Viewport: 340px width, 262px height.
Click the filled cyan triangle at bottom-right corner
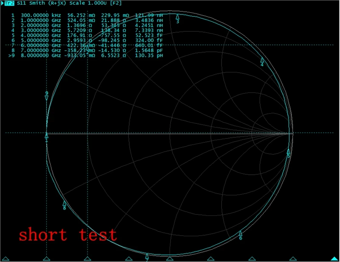coord(335,258)
